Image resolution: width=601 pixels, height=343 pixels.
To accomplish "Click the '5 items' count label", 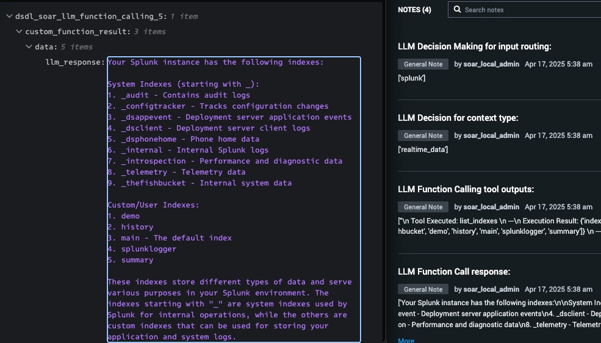I will point(77,47).
